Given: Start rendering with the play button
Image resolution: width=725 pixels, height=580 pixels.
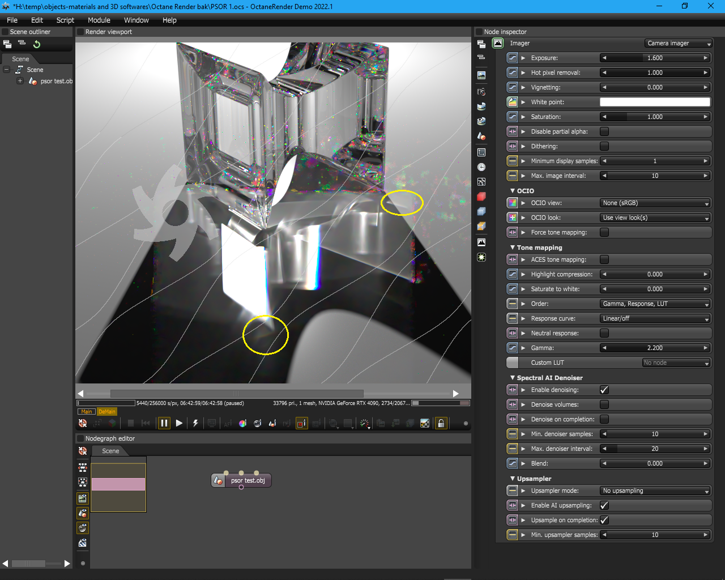Looking at the screenshot, I should point(179,423).
